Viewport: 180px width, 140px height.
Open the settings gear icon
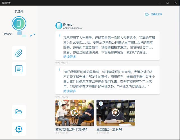tap(19, 129)
